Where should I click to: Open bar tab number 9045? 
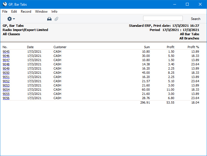pyautogui.click(x=6, y=52)
